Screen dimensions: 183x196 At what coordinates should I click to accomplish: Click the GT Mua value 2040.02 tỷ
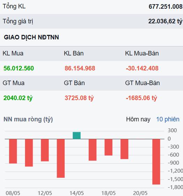18,98
